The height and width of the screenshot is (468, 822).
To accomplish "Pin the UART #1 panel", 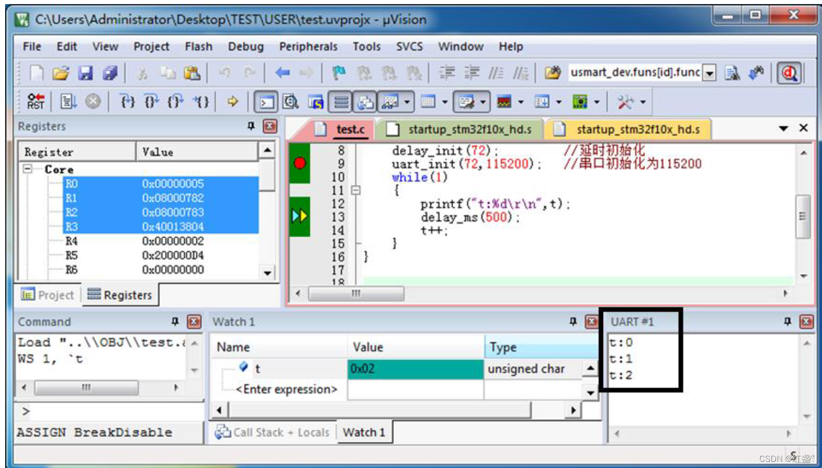I will tap(787, 322).
